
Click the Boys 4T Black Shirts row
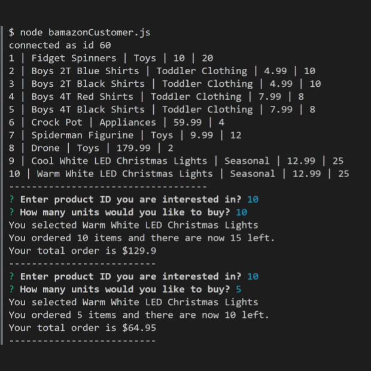(162, 110)
